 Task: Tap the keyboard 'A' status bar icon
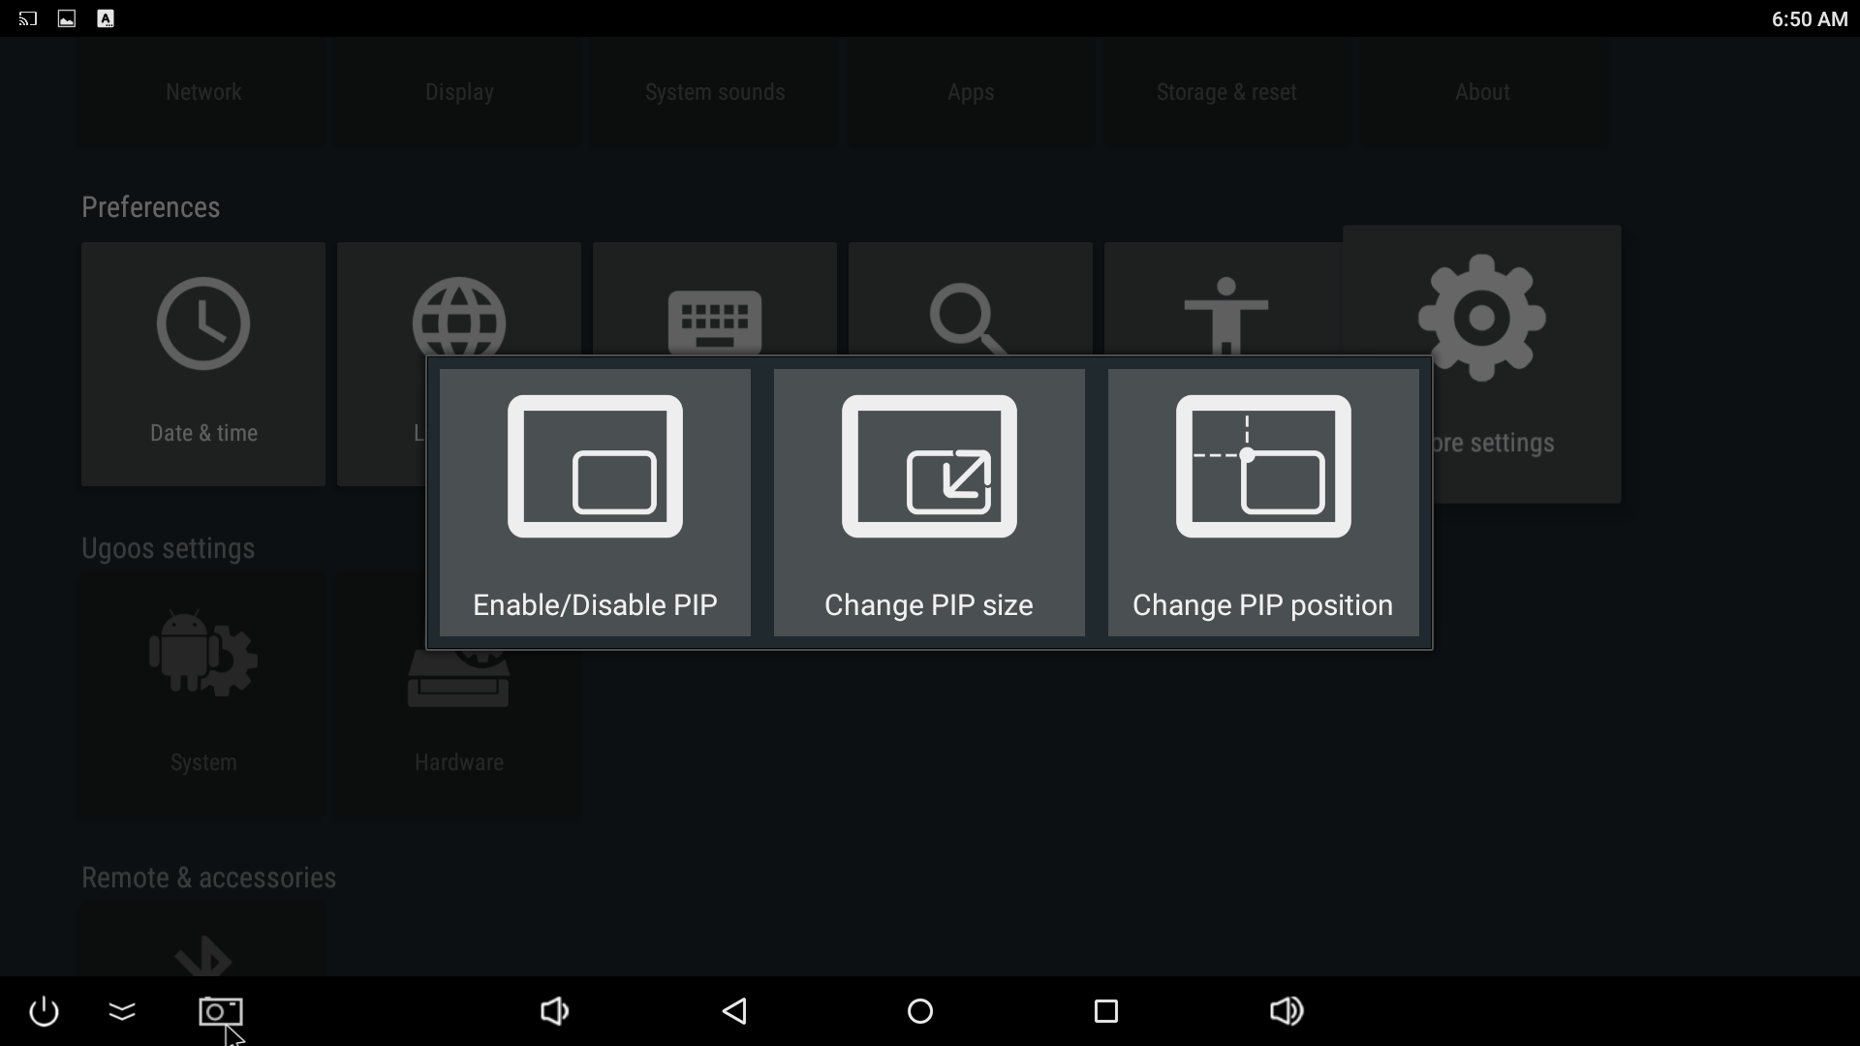[x=106, y=18]
